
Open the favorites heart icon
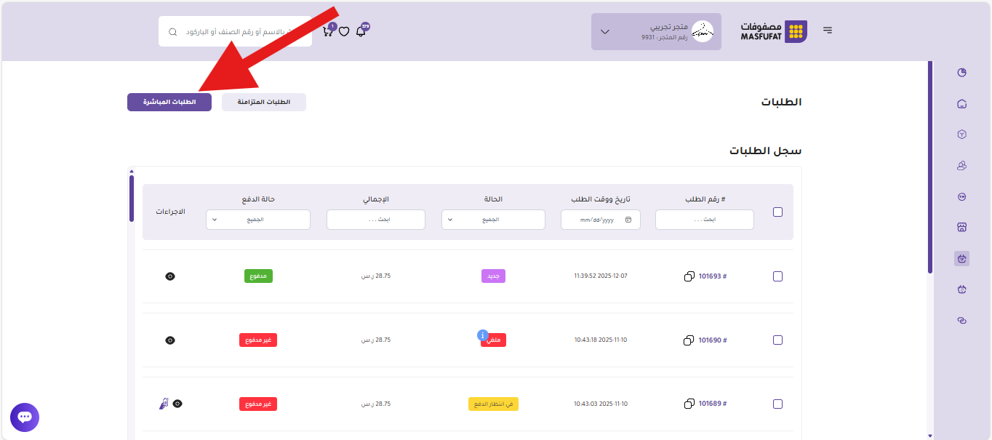tap(344, 32)
